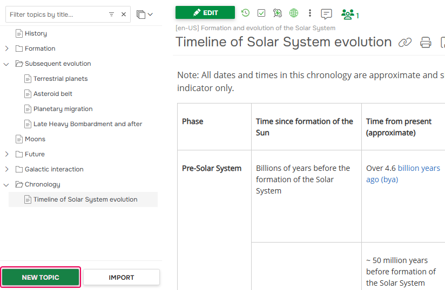Click the green globe languages icon

click(294, 13)
